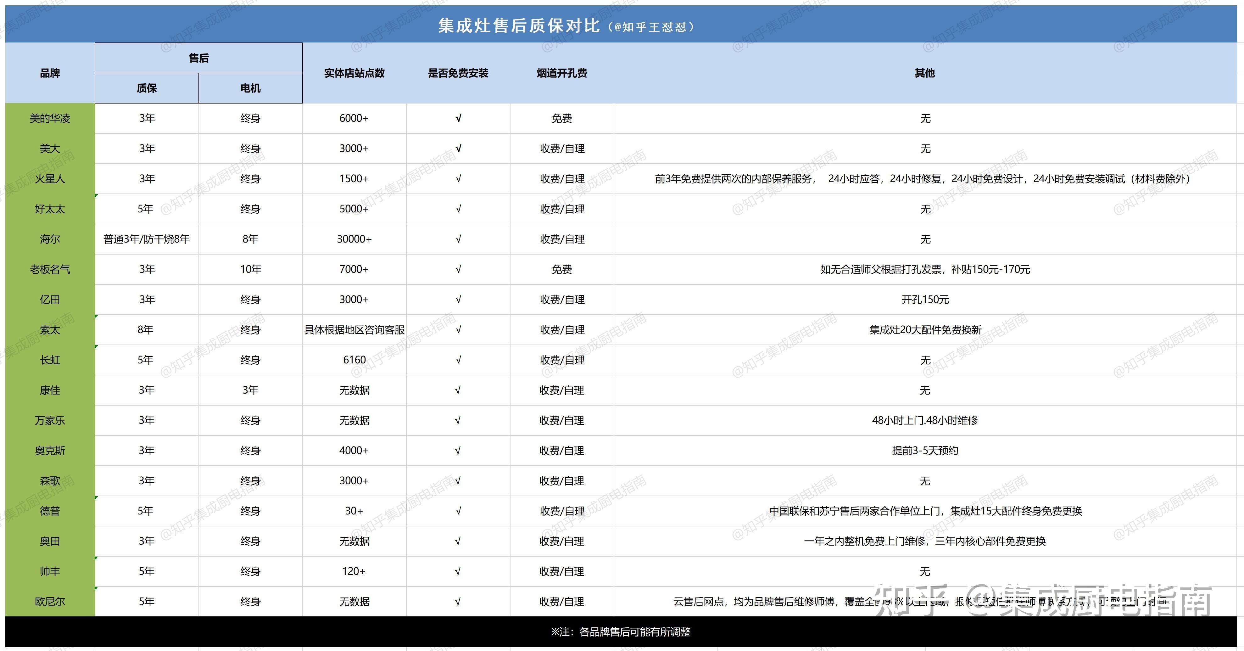Screen dimensions: 1244x651
Task: Select brand cell '好太太'
Action: click(50, 209)
